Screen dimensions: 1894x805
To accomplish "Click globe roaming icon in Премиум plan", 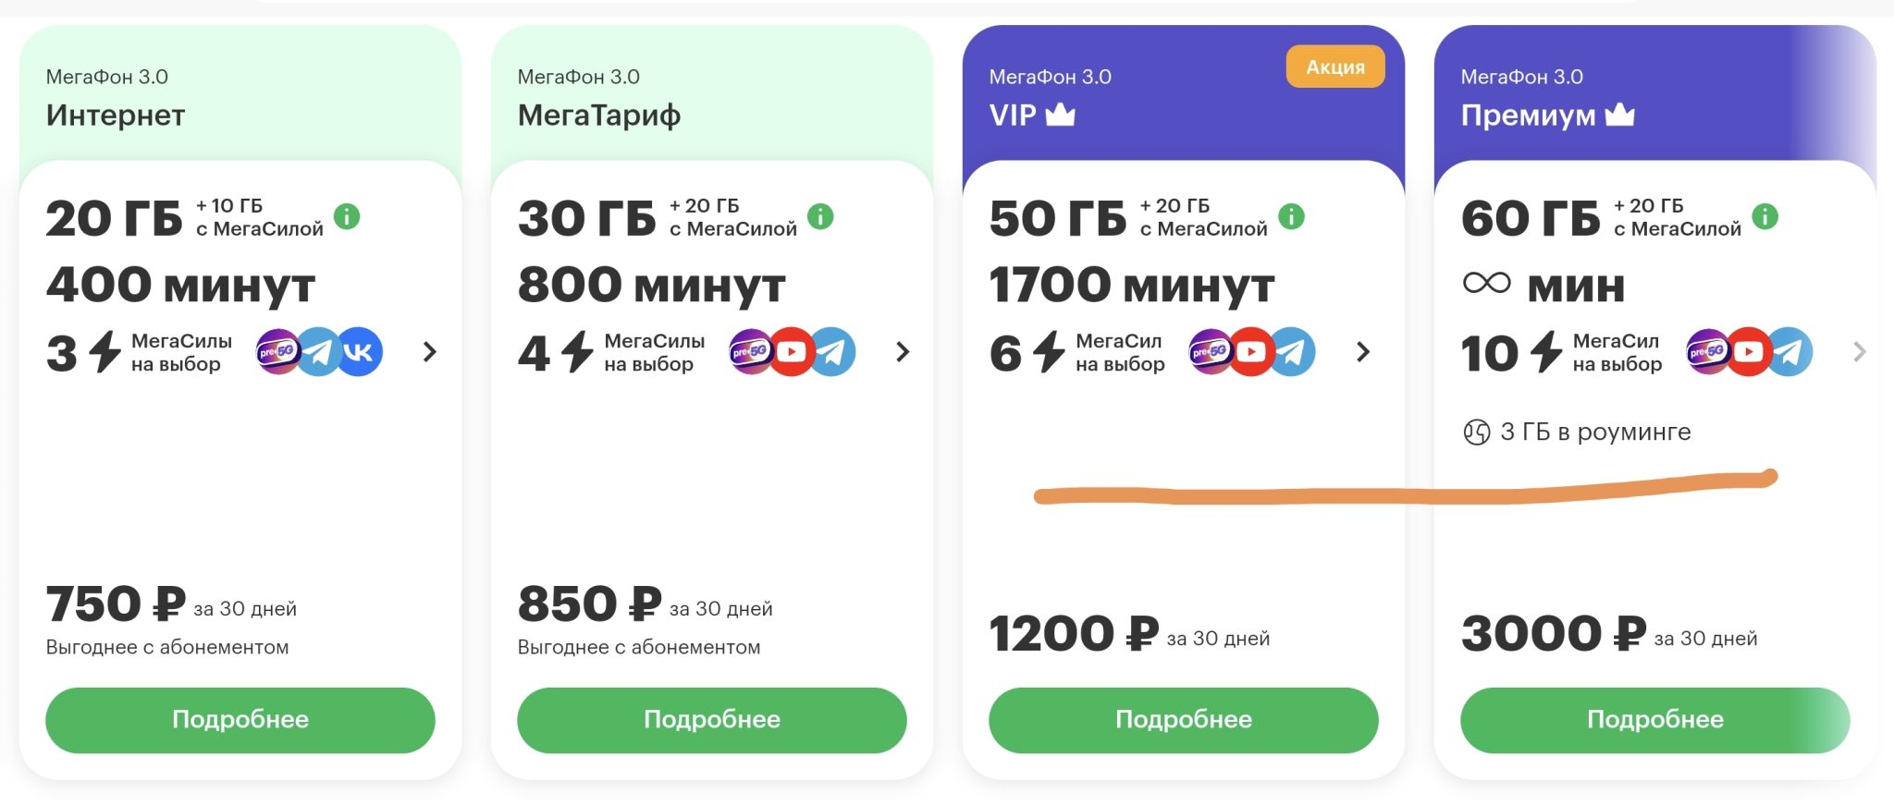I will coord(1476,432).
